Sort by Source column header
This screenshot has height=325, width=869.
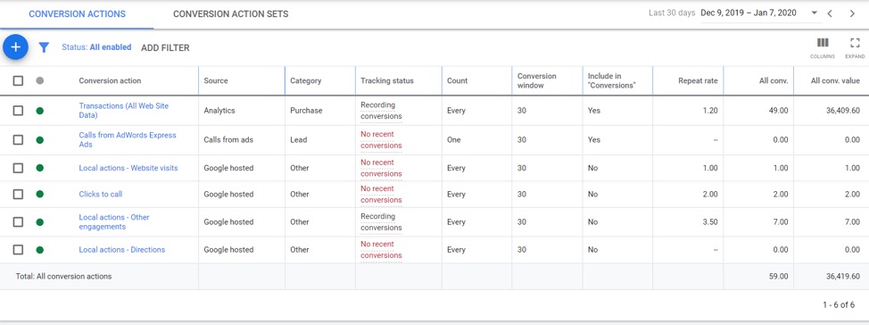coord(216,80)
